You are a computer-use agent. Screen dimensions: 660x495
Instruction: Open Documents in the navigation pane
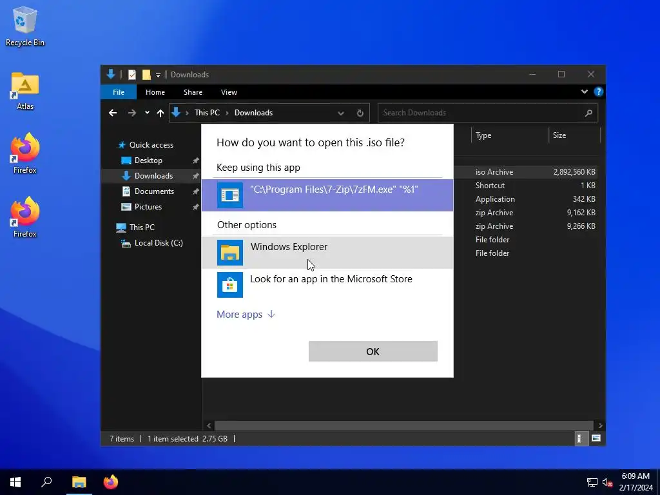(x=154, y=191)
